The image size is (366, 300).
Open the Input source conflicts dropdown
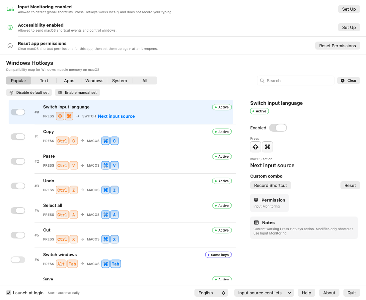click(264, 293)
